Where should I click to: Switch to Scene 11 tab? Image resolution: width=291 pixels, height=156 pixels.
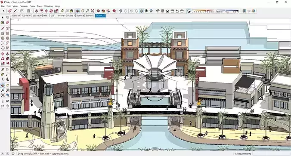15,15
